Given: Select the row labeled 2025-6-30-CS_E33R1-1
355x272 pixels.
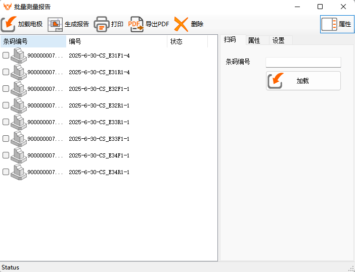Looking at the screenshot, I should click(x=99, y=122).
